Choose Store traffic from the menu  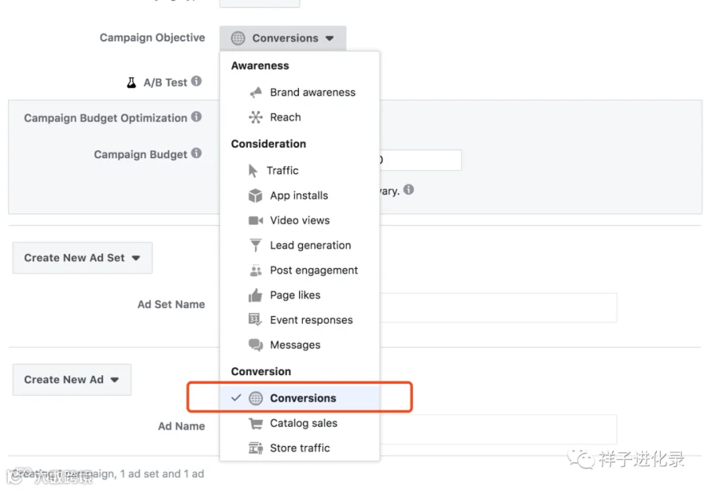tap(300, 448)
